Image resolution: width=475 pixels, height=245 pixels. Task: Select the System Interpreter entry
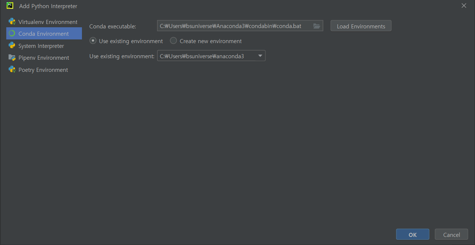(x=44, y=46)
